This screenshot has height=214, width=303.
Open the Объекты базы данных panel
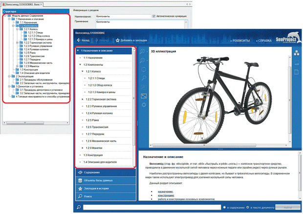[106, 180]
